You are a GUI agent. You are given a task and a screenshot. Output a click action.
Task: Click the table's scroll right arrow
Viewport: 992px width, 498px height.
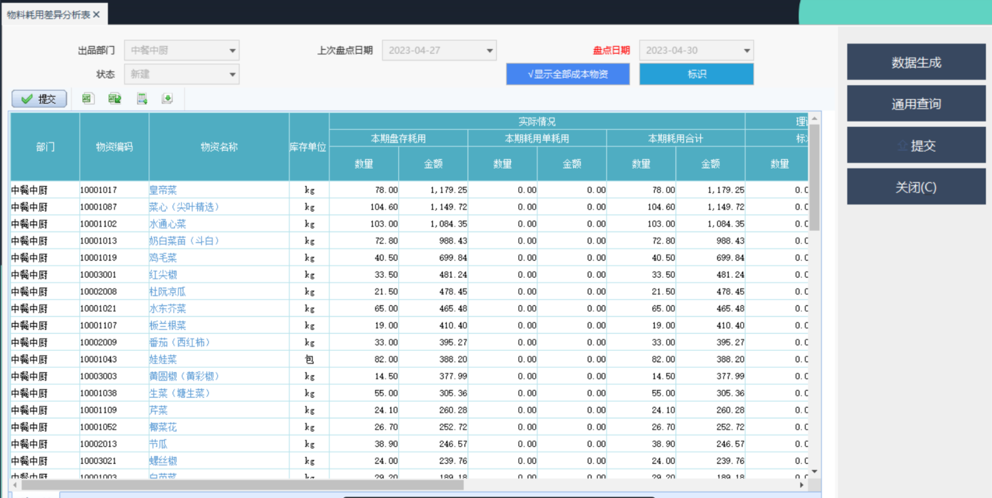(801, 485)
